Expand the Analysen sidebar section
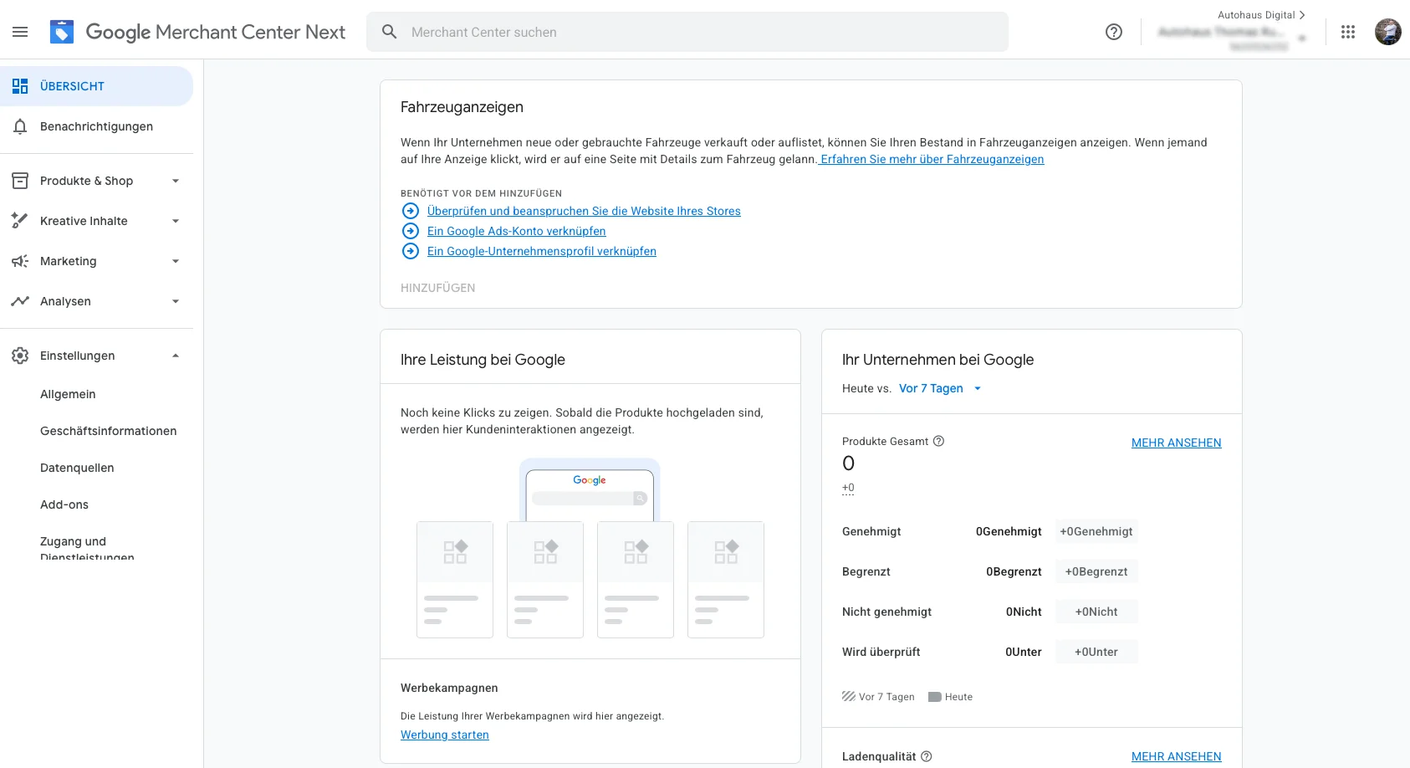1410x768 pixels. pos(96,301)
